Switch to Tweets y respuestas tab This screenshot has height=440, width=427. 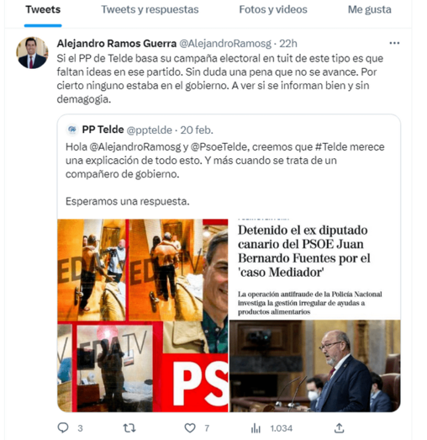tap(150, 9)
